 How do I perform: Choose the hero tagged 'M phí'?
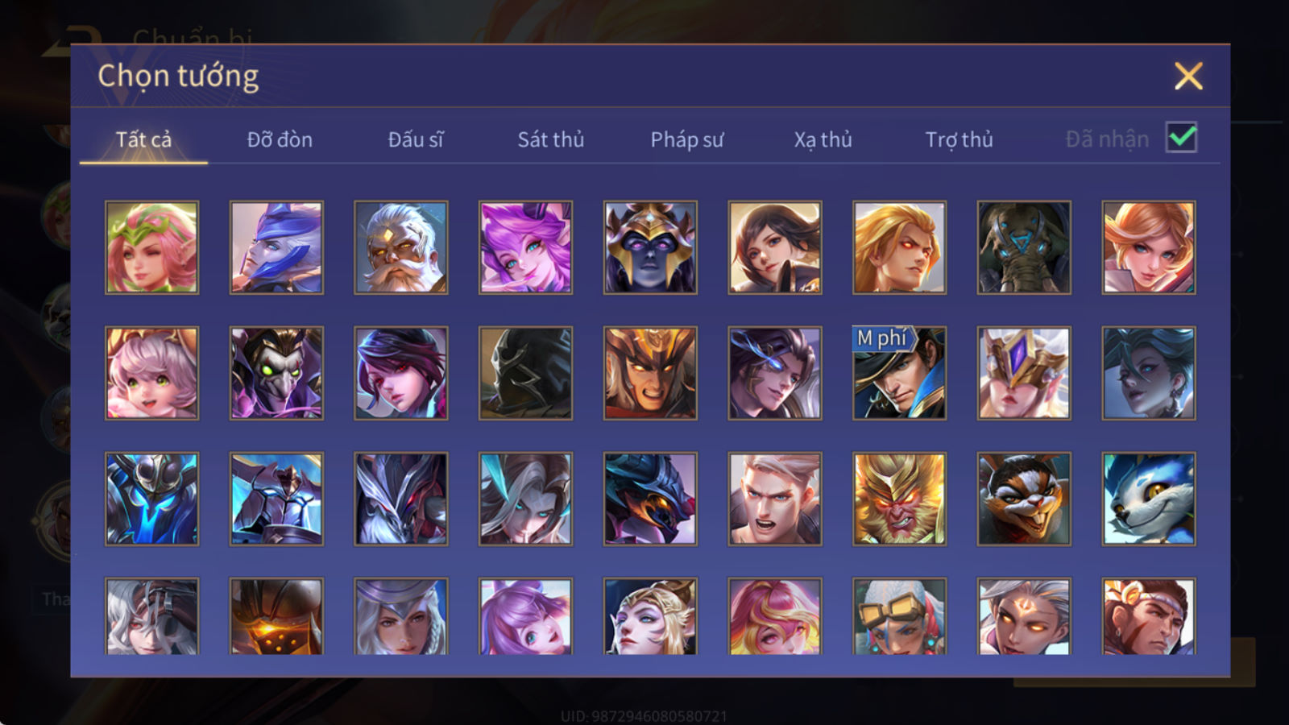(899, 373)
